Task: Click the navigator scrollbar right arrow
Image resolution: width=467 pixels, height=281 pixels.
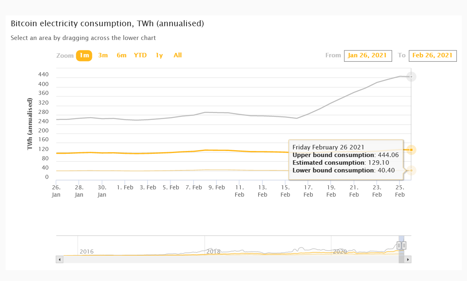Action: 408,259
